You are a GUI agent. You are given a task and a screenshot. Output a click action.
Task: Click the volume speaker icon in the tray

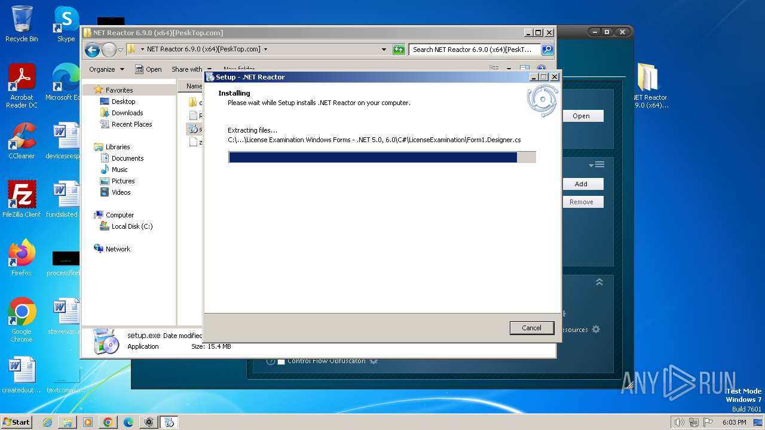[x=679, y=422]
